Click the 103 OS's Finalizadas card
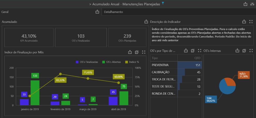256x118 pixels. (x=81, y=37)
